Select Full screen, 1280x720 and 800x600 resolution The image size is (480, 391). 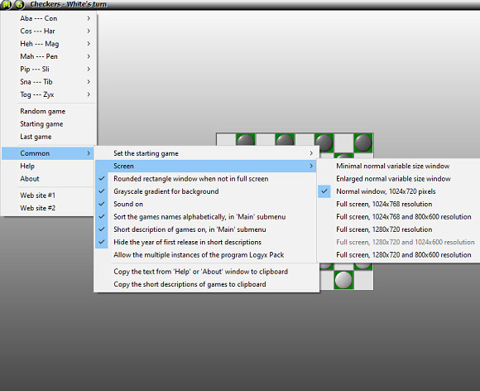399,255
